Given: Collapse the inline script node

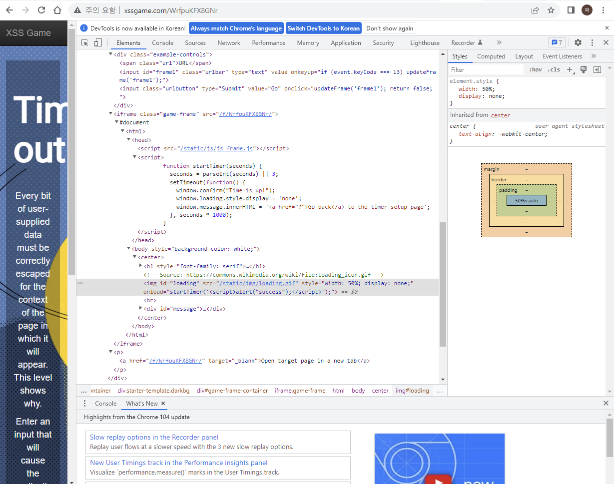Looking at the screenshot, I should coord(134,157).
